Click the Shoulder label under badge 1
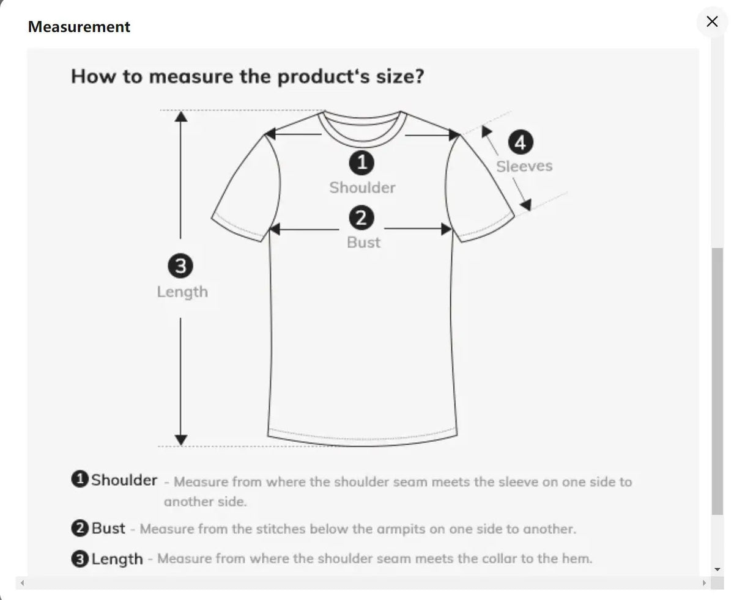The image size is (734, 600). [362, 188]
